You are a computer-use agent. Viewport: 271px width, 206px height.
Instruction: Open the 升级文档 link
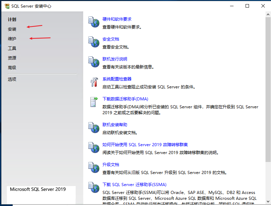(111, 164)
